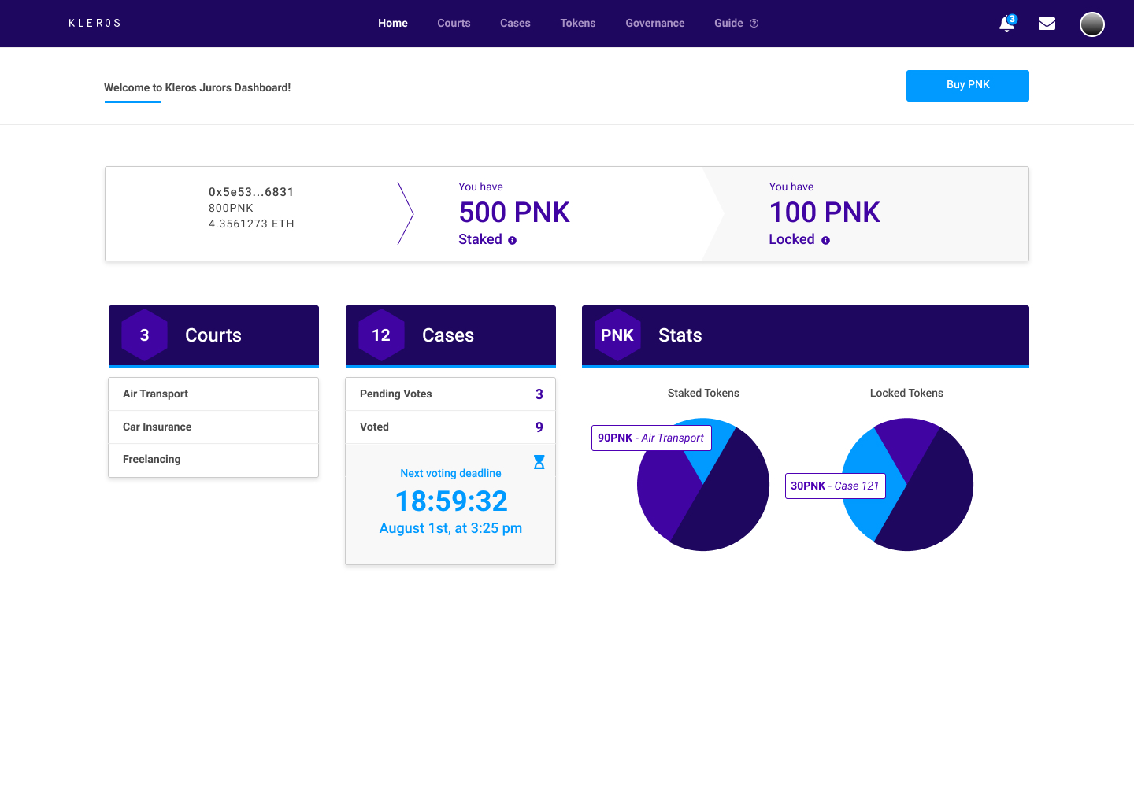Image resolution: width=1134 pixels, height=806 pixels.
Task: Click the 800PNK balance text
Action: 231,209
